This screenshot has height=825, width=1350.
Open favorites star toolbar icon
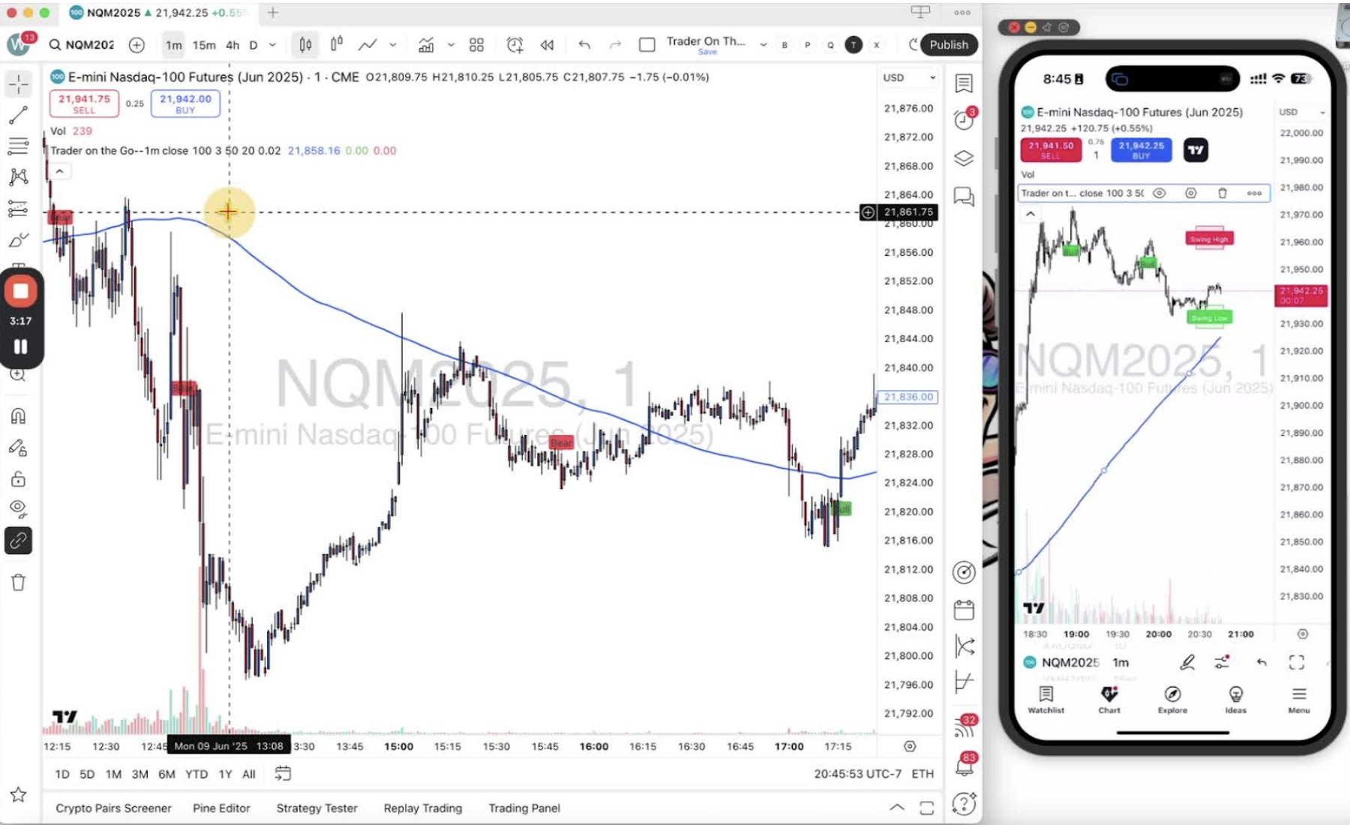(19, 794)
